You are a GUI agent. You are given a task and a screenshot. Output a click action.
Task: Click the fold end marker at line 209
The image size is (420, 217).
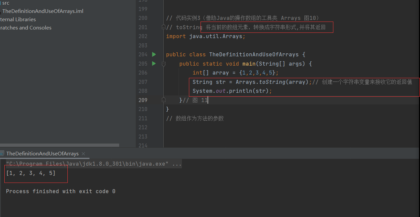(x=163, y=100)
